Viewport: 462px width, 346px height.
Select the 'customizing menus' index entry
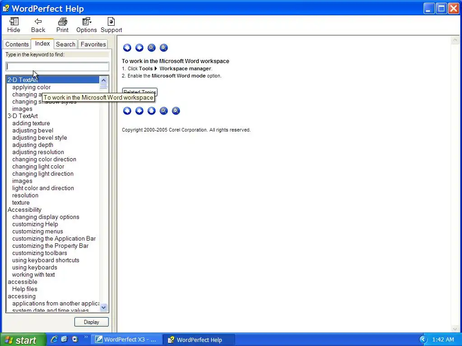pyautogui.click(x=37, y=231)
